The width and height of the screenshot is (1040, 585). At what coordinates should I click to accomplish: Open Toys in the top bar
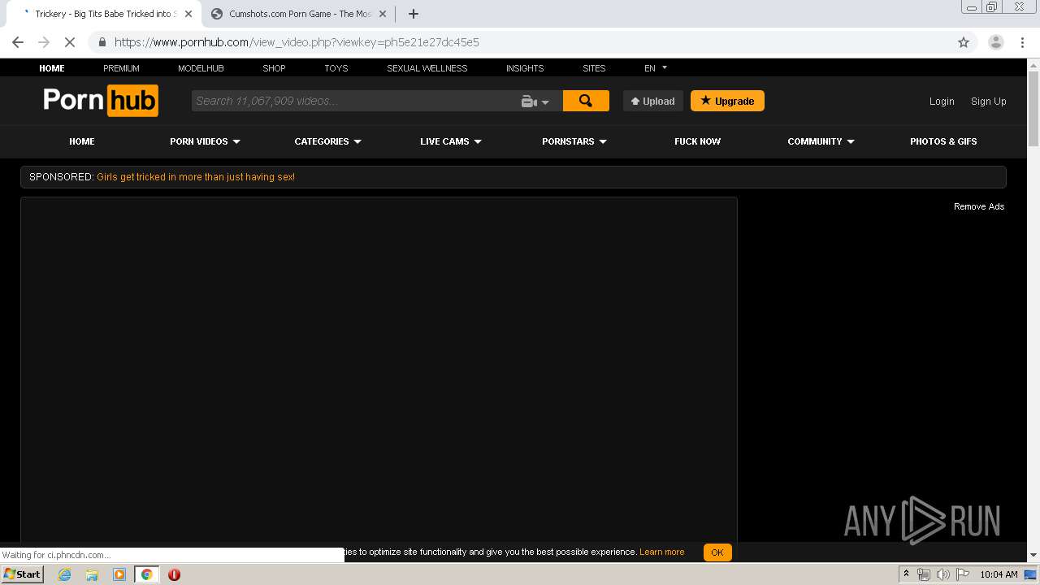(x=336, y=68)
